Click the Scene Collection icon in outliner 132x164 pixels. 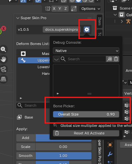tap(115, 8)
